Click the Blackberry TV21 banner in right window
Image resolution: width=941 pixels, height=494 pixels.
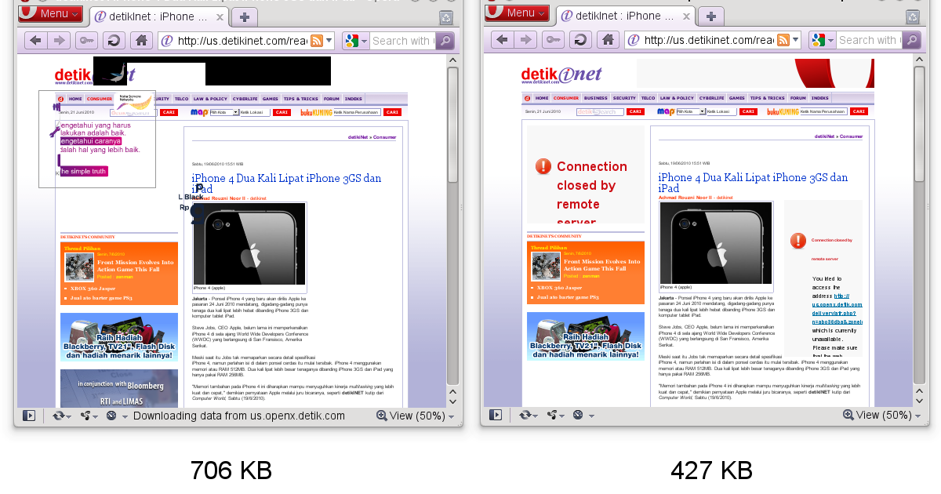coord(586,336)
